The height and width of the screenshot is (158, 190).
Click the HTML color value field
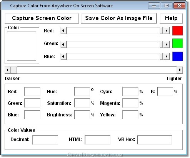pyautogui.click(x=98, y=140)
